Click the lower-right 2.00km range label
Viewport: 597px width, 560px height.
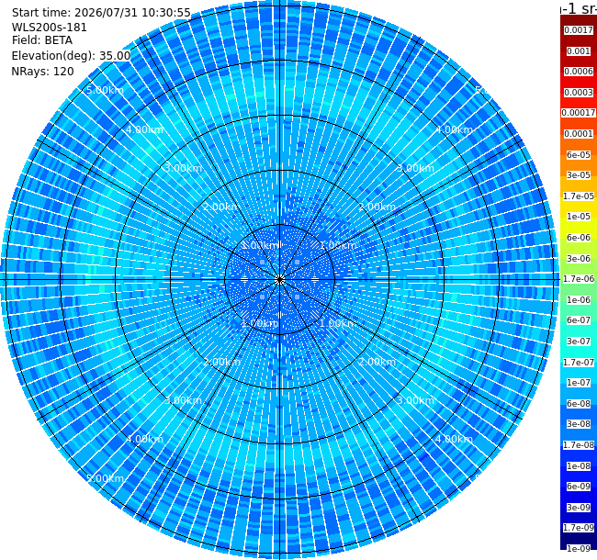pyautogui.click(x=377, y=362)
